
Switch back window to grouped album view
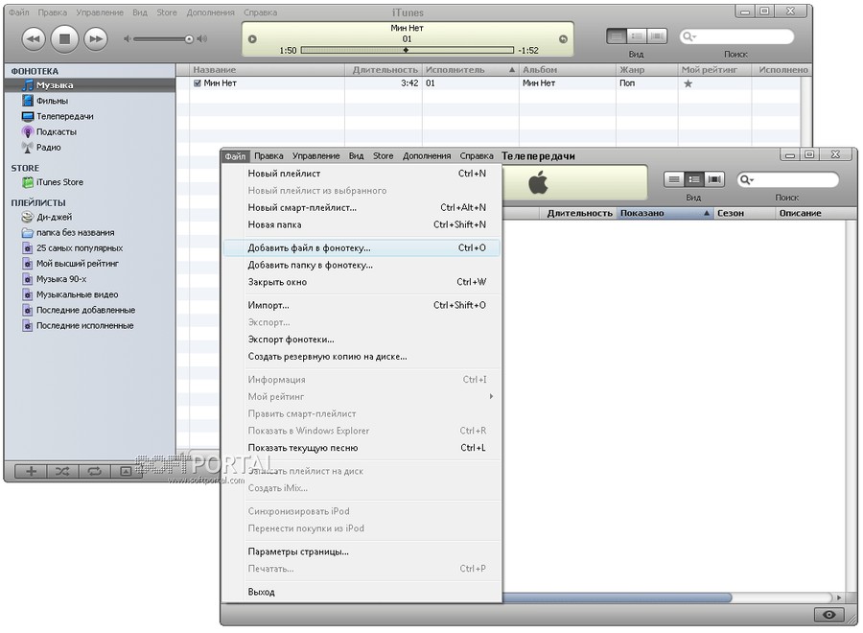tap(637, 36)
